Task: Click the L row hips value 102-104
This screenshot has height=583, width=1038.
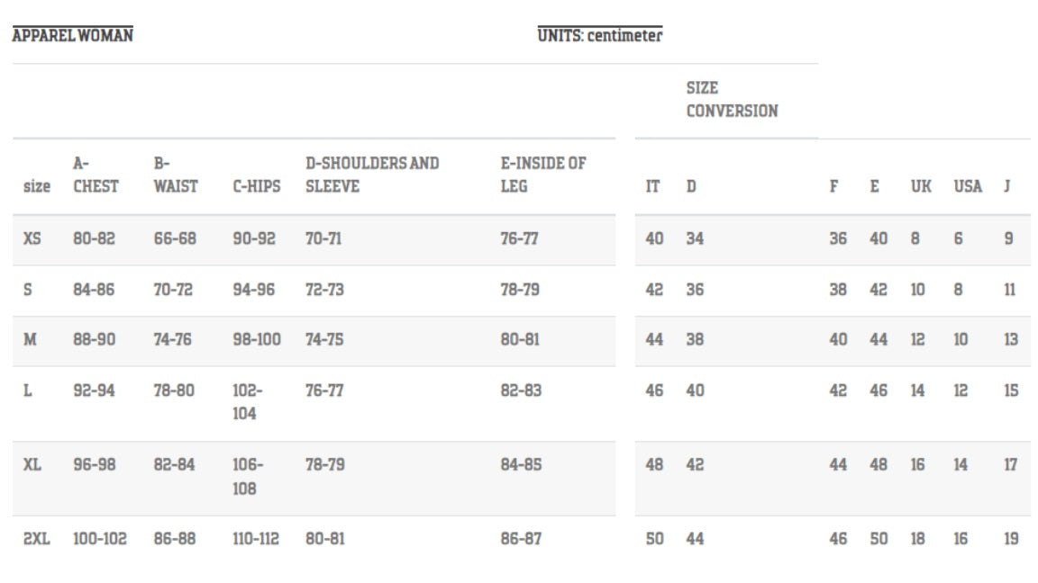Action: pyautogui.click(x=245, y=402)
